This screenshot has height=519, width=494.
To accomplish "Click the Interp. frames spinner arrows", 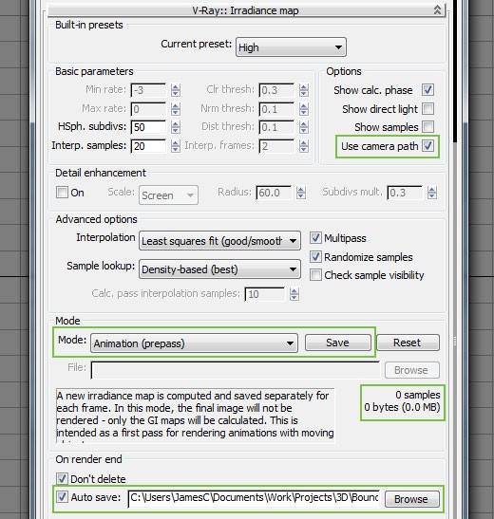I will [303, 146].
